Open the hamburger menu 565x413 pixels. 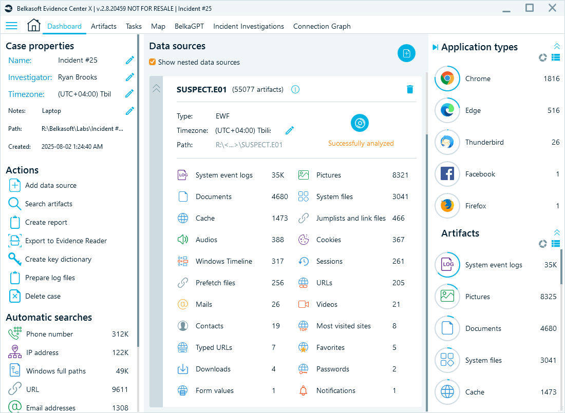click(11, 26)
